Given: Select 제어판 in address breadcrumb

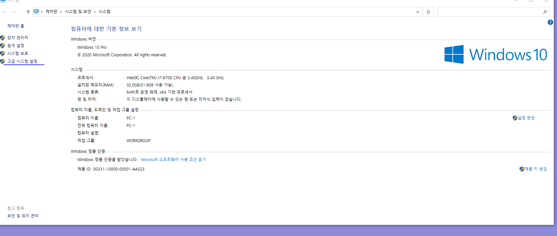Looking at the screenshot, I should pos(51,11).
